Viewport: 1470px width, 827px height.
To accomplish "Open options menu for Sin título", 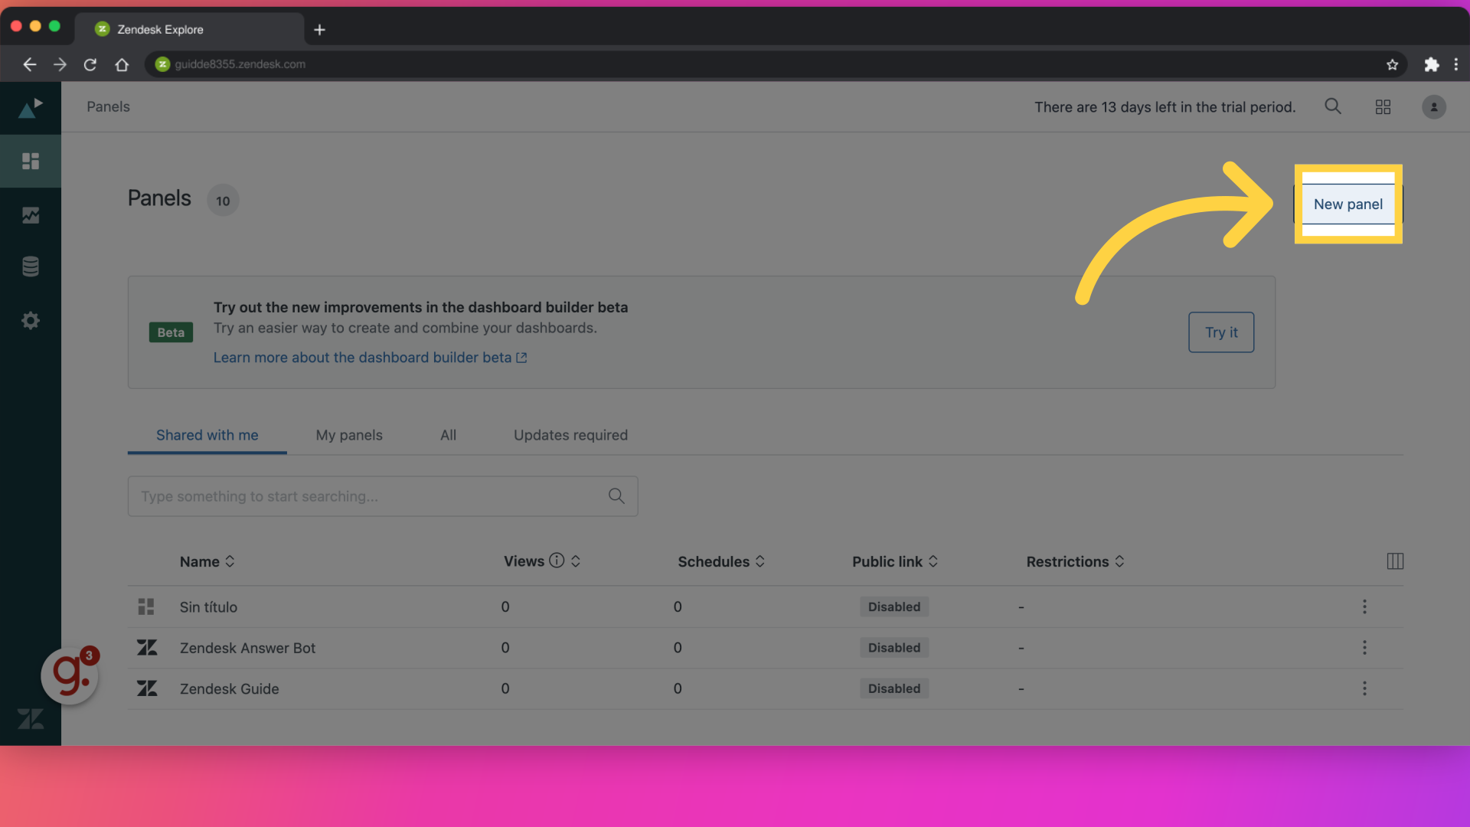I will tap(1364, 606).
